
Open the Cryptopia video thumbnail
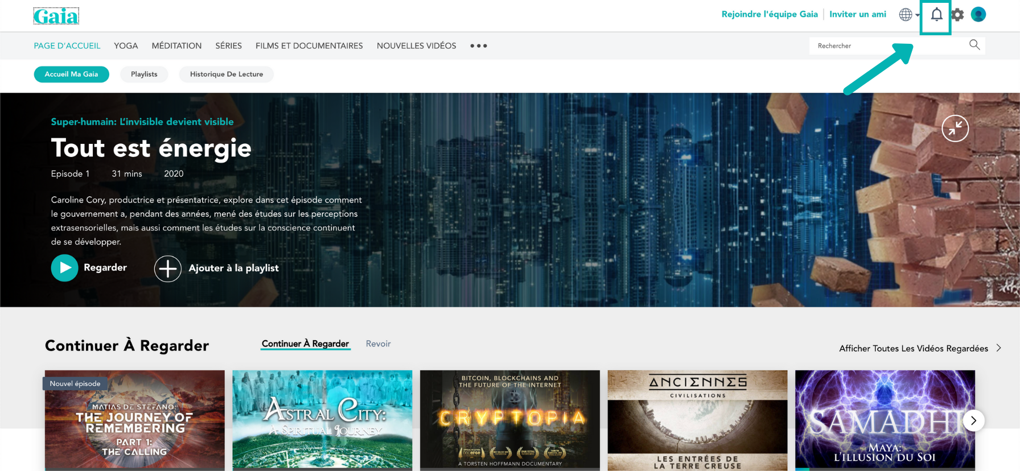tap(509, 420)
